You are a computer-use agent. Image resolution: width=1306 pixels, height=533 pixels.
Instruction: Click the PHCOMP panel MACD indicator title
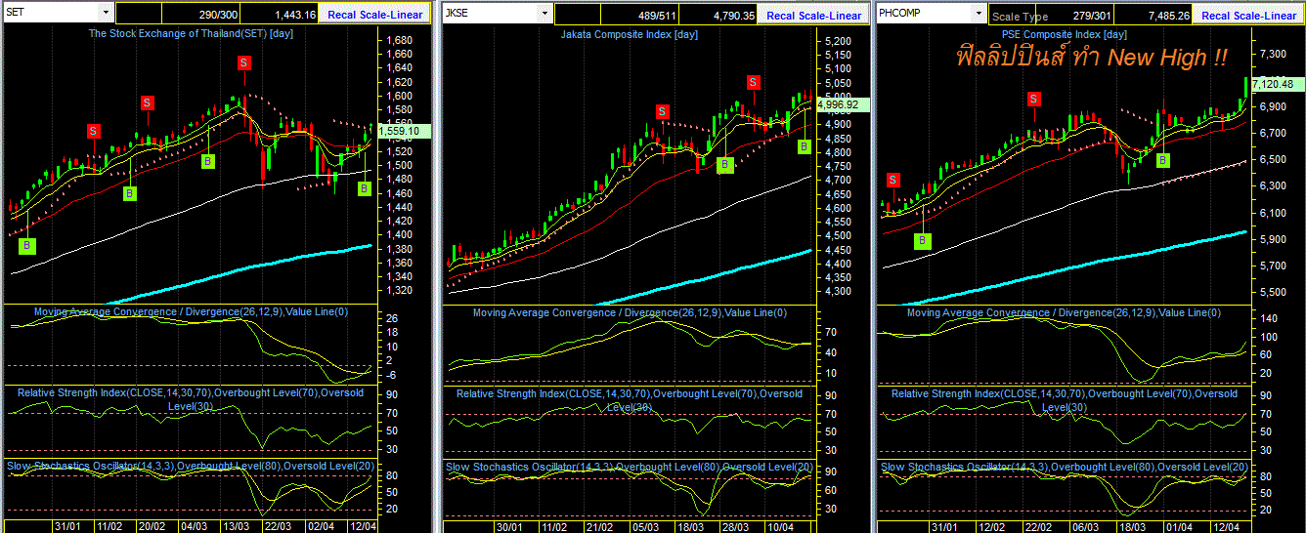pos(1064,312)
